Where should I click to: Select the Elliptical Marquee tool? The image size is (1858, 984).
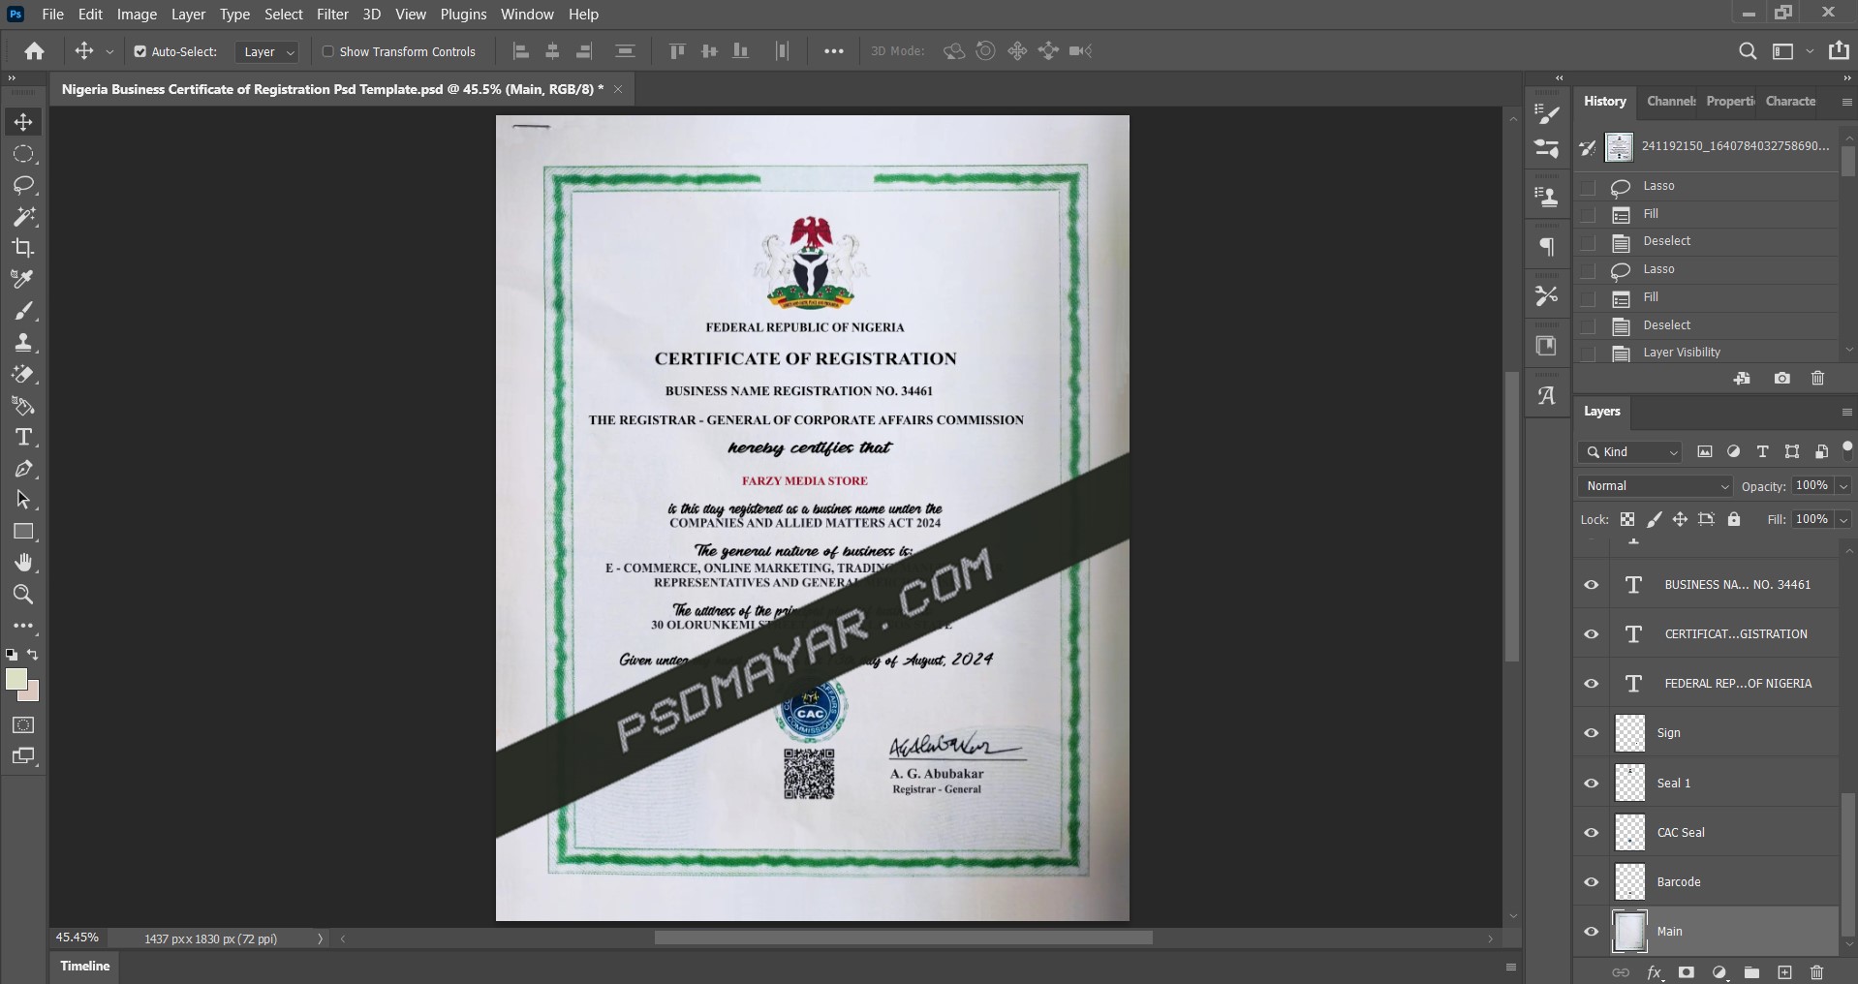23,154
